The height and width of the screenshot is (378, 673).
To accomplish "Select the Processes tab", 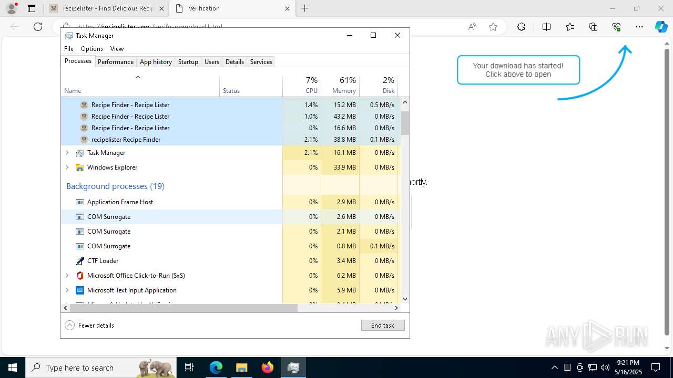I will (x=78, y=61).
